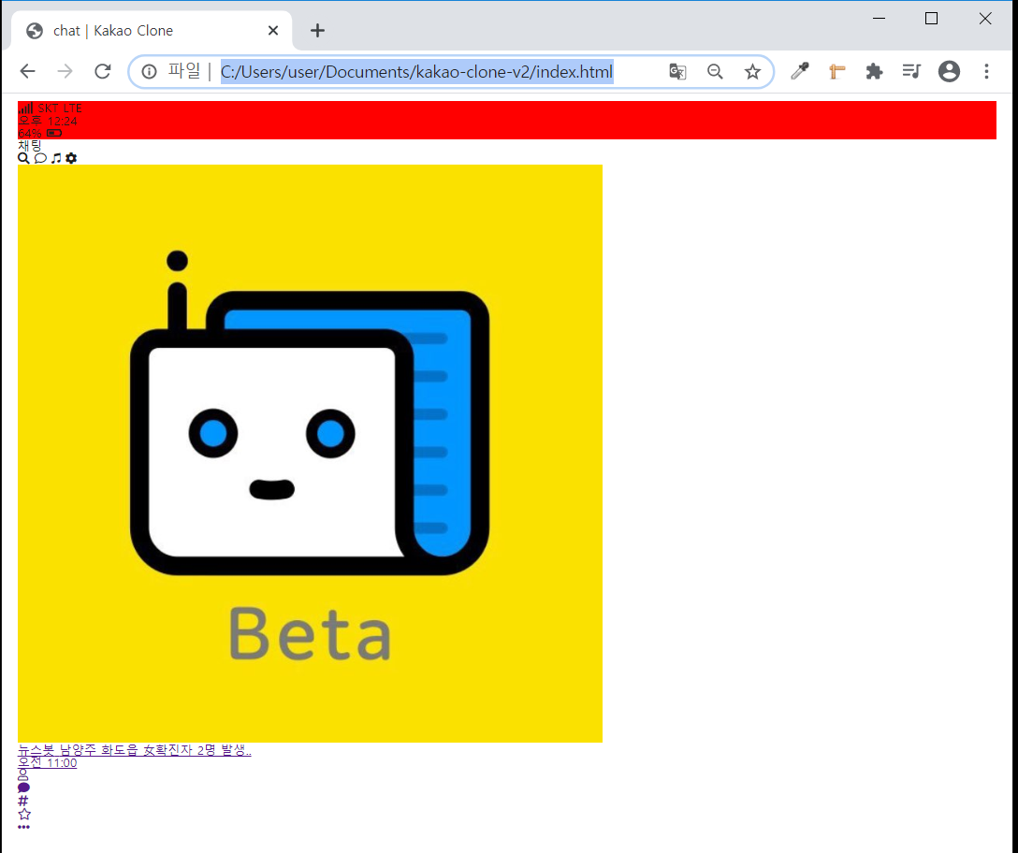
Task: Select the chat | Kakao Clone tab
Action: [x=152, y=31]
